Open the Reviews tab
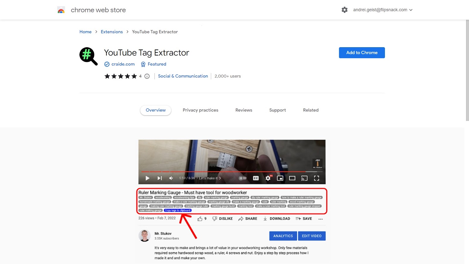The image size is (469, 264). tap(244, 110)
